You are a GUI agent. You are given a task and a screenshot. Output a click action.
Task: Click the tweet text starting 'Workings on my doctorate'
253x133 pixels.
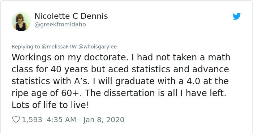pyautogui.click(x=121, y=81)
